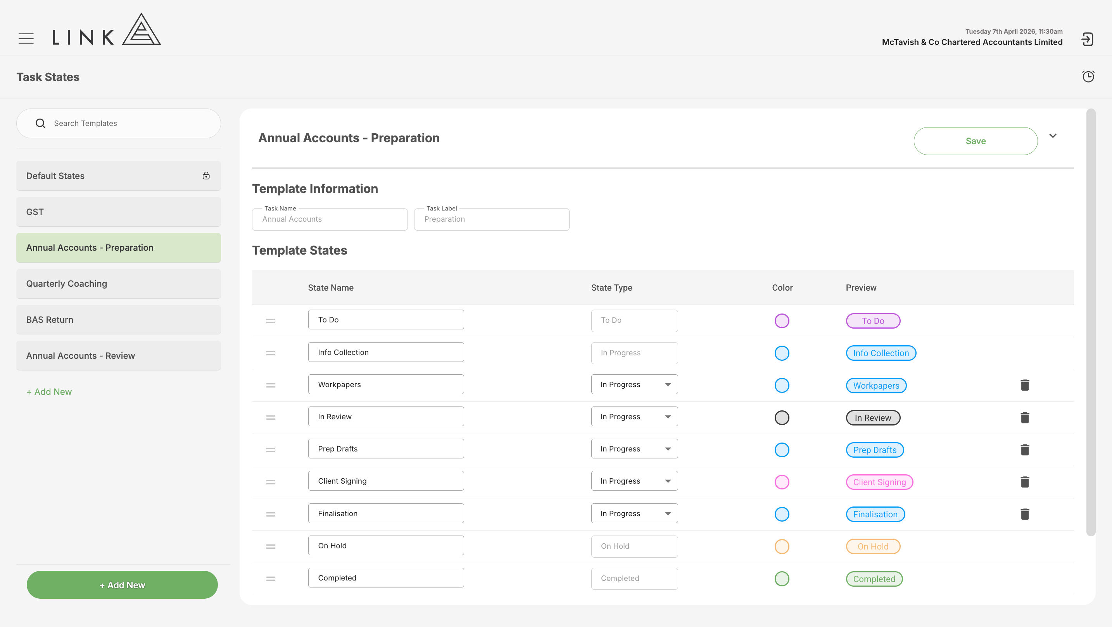This screenshot has height=627, width=1112.
Task: Grab the Finalisation row drag handle
Action: pyautogui.click(x=271, y=514)
